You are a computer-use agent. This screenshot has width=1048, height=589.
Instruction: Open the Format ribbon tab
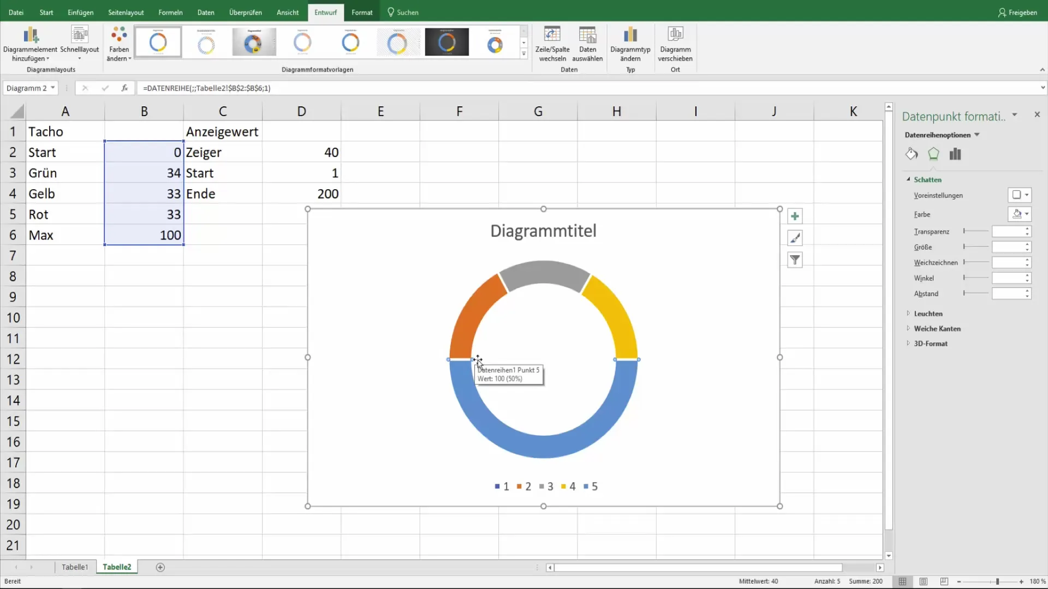coord(362,12)
